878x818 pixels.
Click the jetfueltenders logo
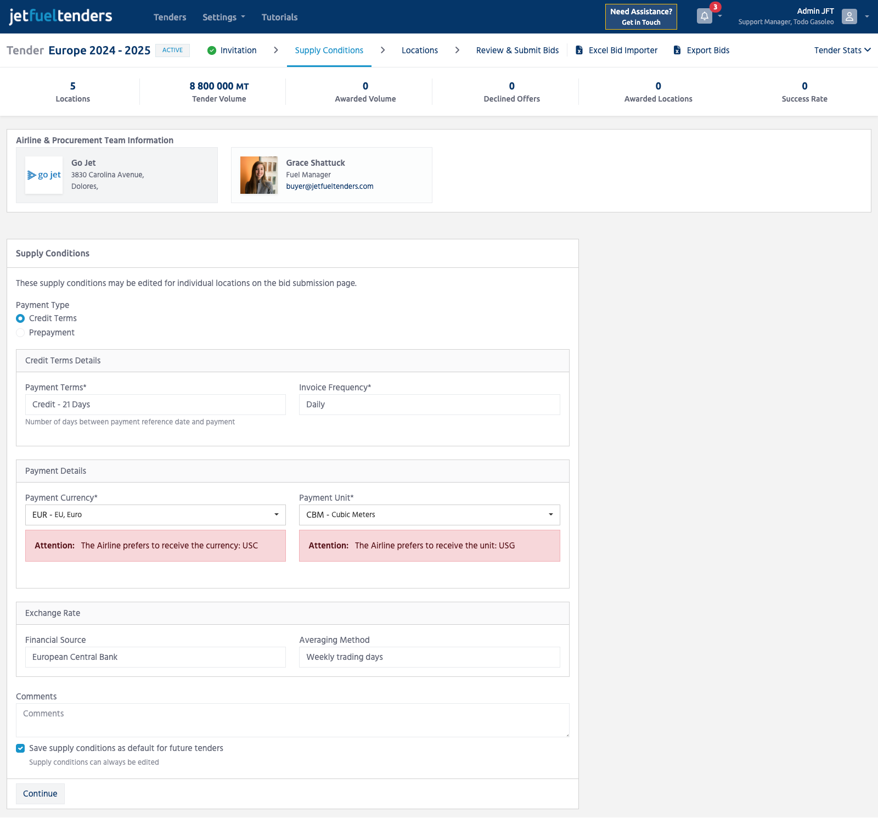pos(60,16)
